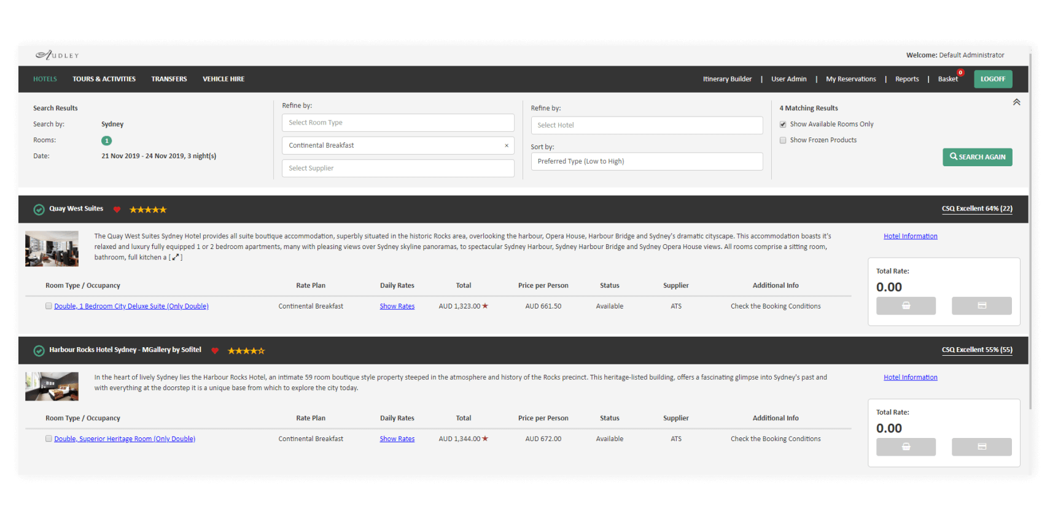Select the Superior Heritage Room checkbox
Viewport: 1050px width, 522px height.
point(49,439)
